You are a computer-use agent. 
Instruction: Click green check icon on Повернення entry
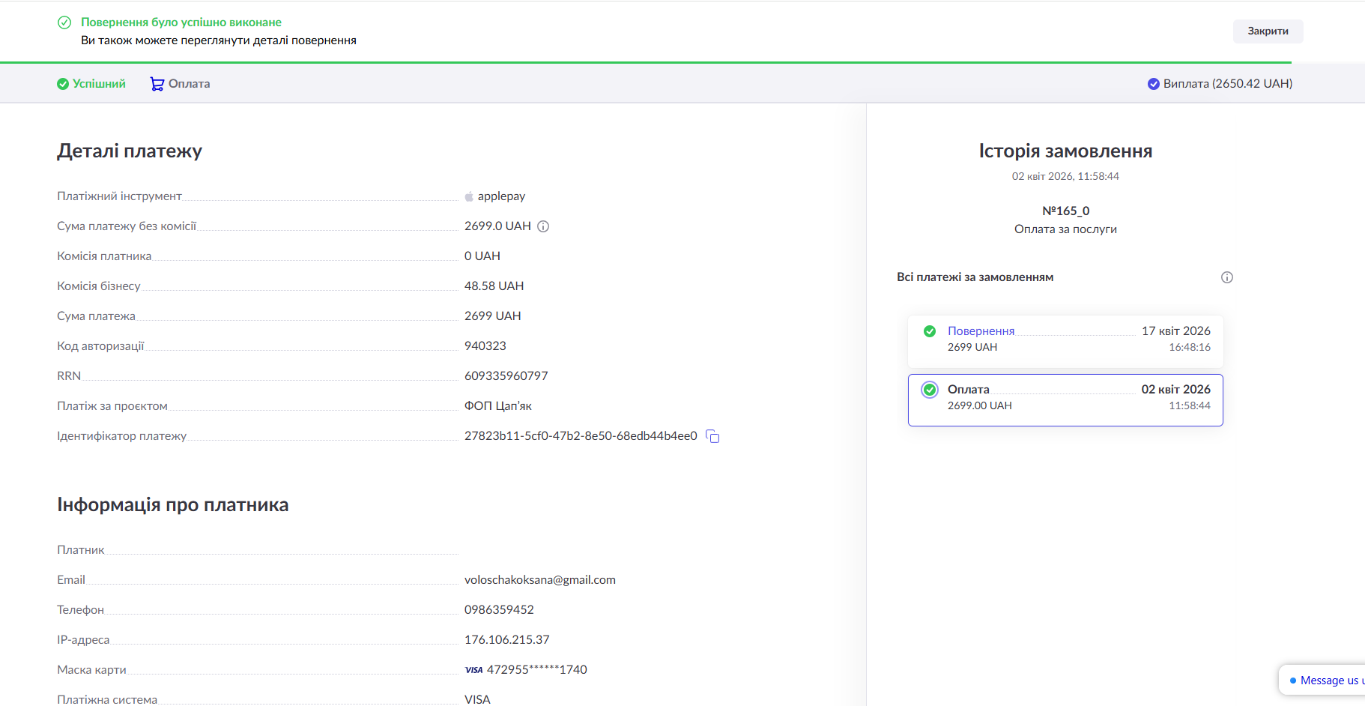tap(929, 331)
